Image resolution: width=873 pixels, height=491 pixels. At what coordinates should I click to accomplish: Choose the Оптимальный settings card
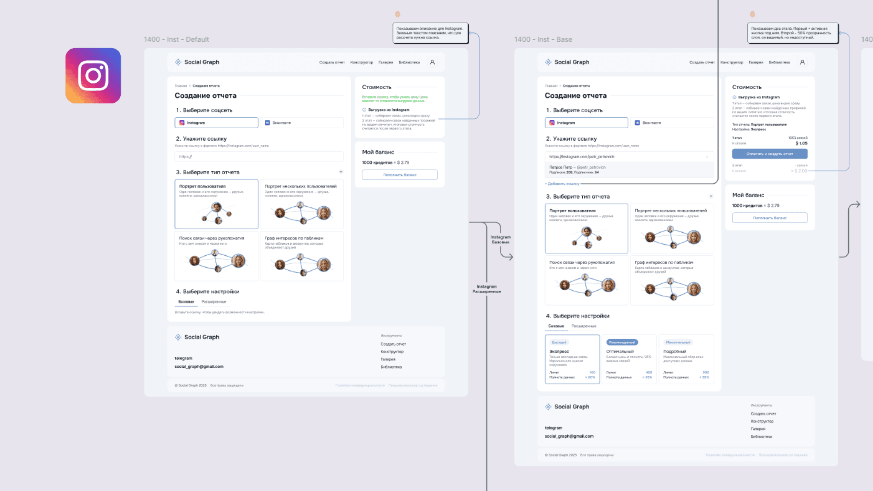tap(629, 359)
